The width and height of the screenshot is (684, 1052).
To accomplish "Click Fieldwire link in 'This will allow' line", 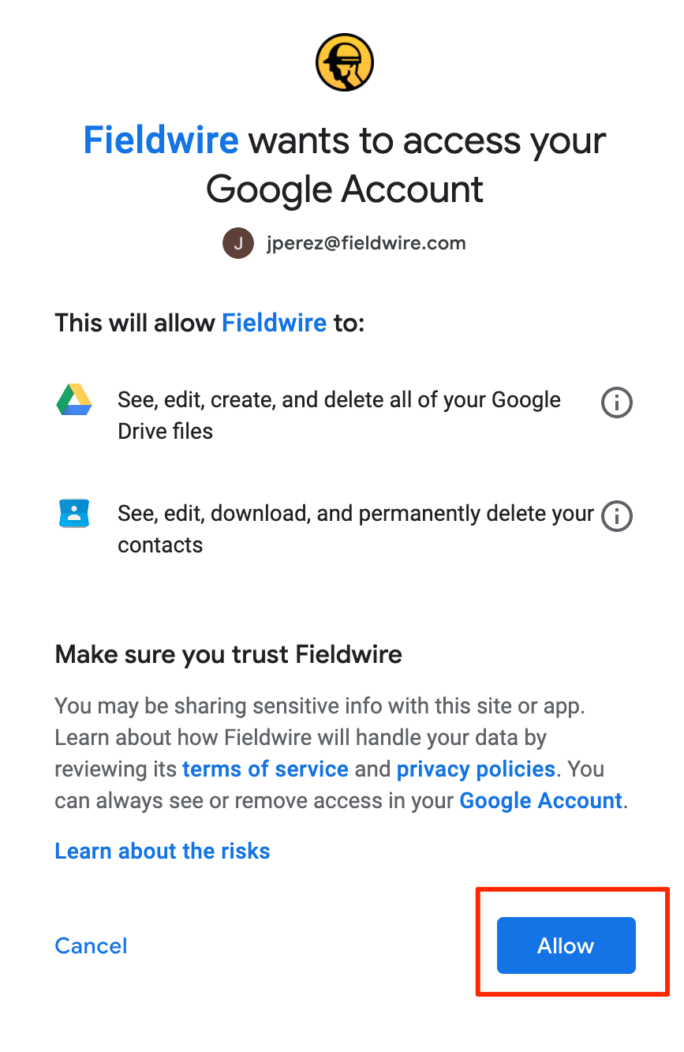I will 274,323.
